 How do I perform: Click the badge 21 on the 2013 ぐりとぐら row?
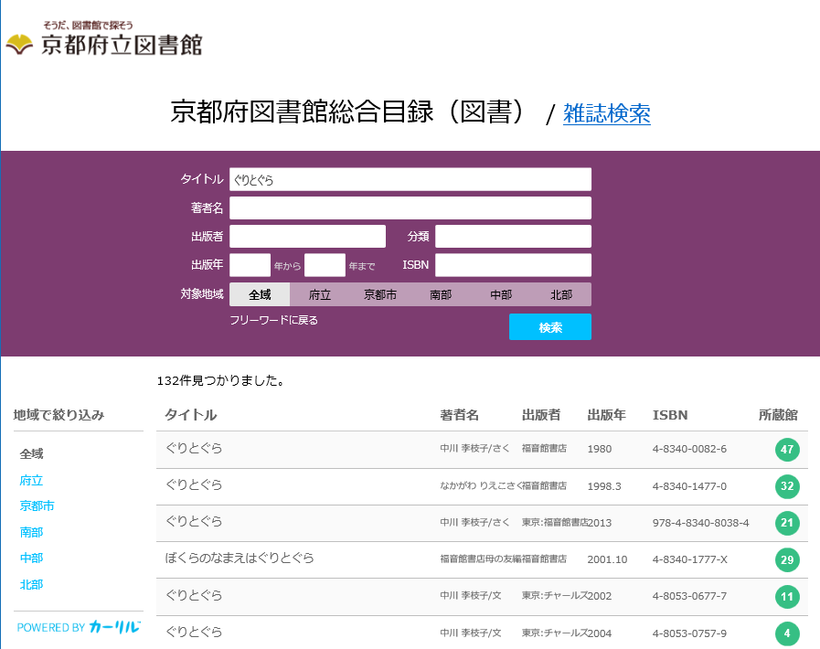click(x=786, y=523)
